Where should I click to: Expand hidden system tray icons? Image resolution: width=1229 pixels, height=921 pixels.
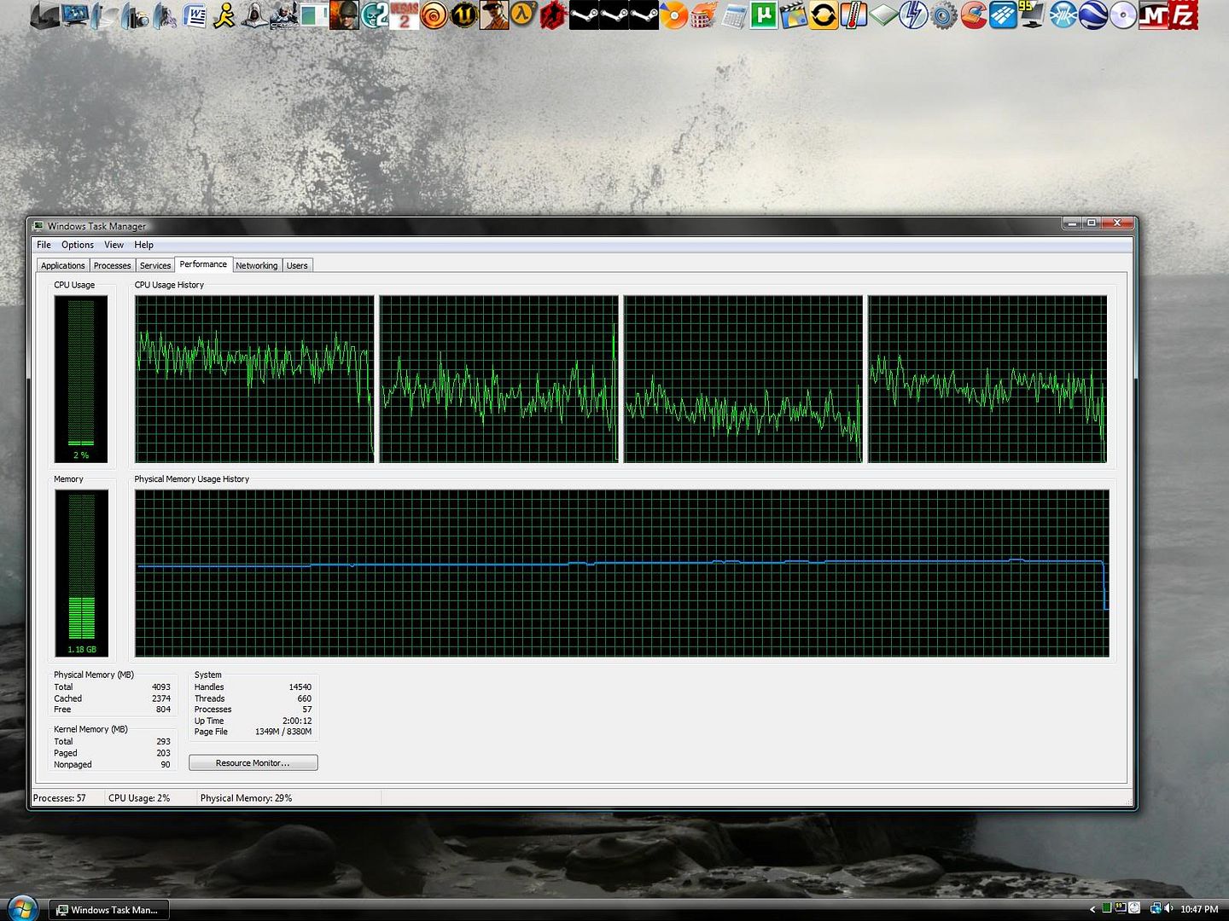(x=1092, y=909)
